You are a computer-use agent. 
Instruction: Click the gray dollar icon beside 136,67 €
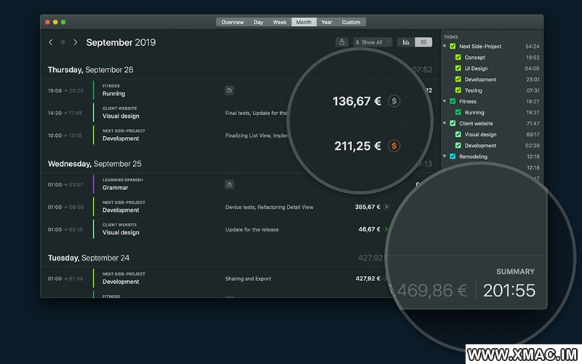pos(394,101)
